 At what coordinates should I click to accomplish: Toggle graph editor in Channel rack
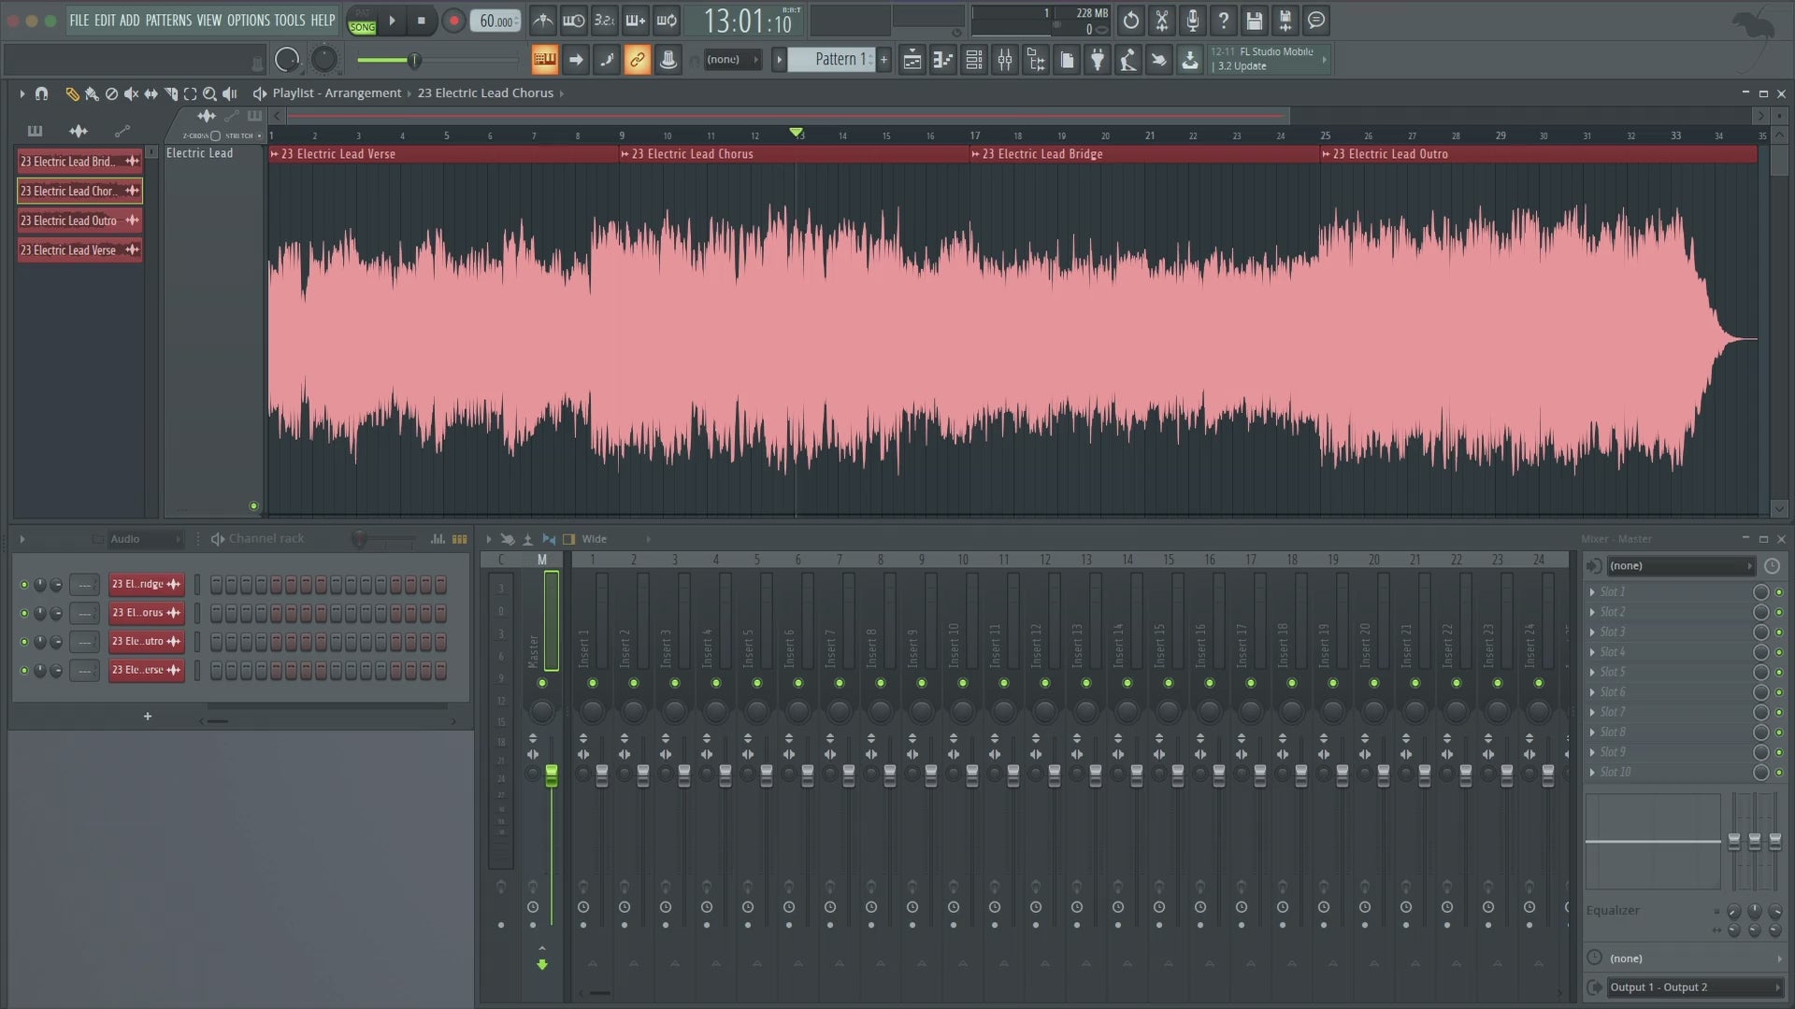tap(438, 539)
